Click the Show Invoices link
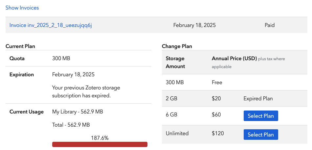 tap(22, 8)
